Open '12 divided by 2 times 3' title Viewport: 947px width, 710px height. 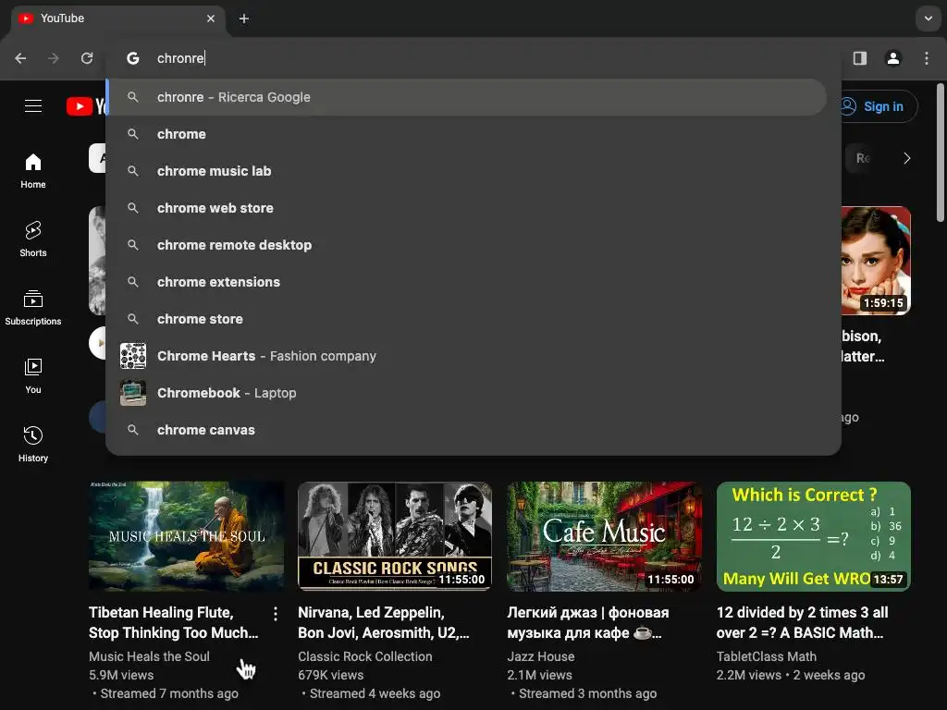pyautogui.click(x=802, y=622)
